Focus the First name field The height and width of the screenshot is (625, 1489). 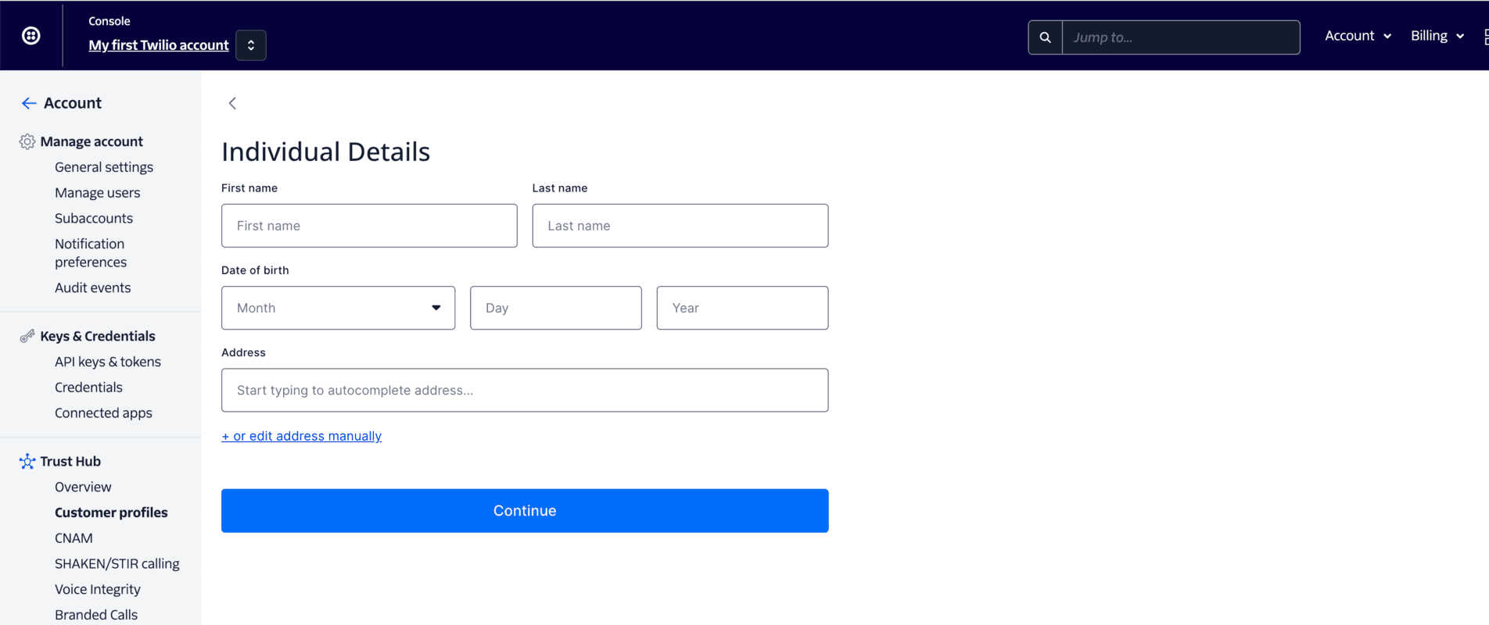[x=369, y=226]
